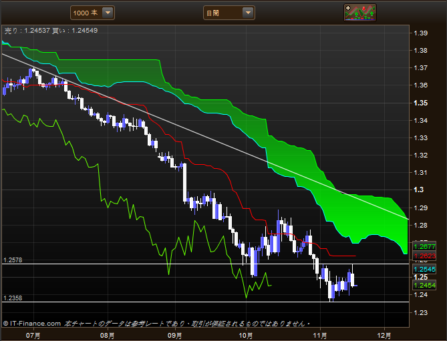Open the chart indicators settings icon
Screen dimensions: 447x341
(x=360, y=13)
